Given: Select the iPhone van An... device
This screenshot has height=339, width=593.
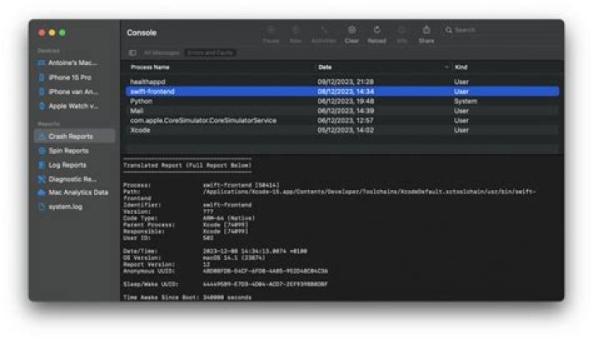Looking at the screenshot, I should click(74, 92).
